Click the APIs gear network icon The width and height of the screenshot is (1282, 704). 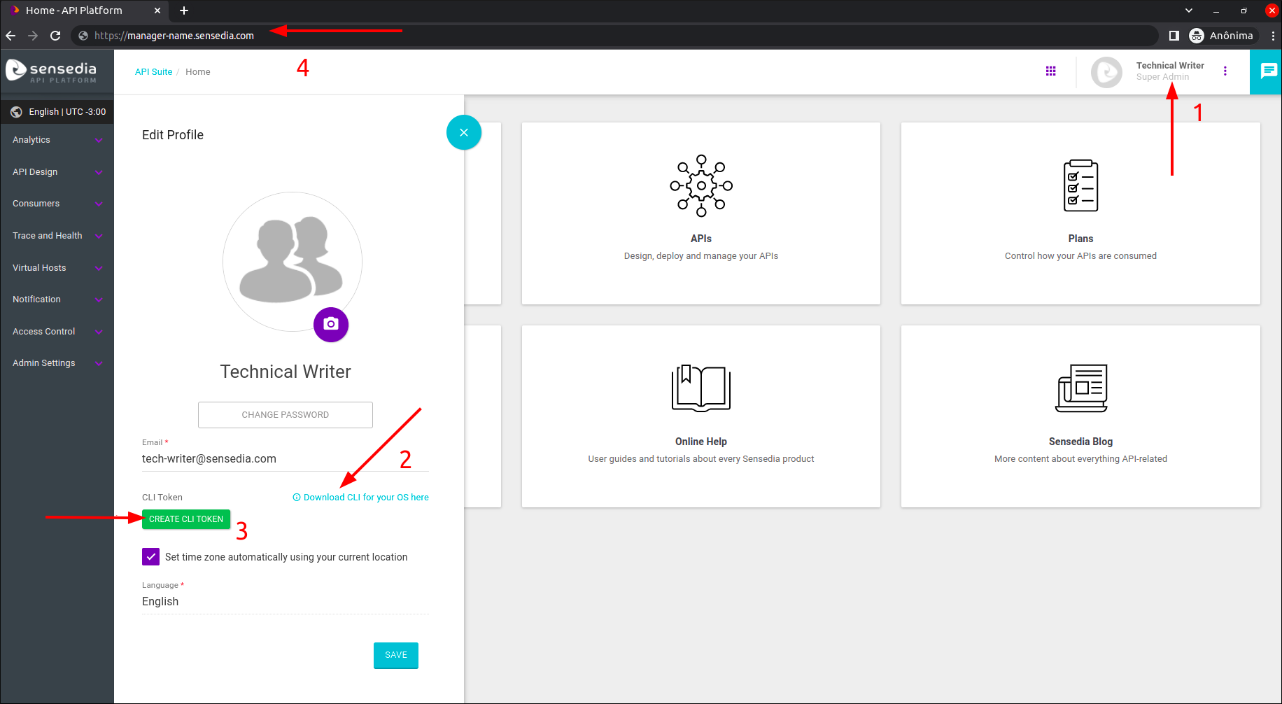pyautogui.click(x=700, y=185)
